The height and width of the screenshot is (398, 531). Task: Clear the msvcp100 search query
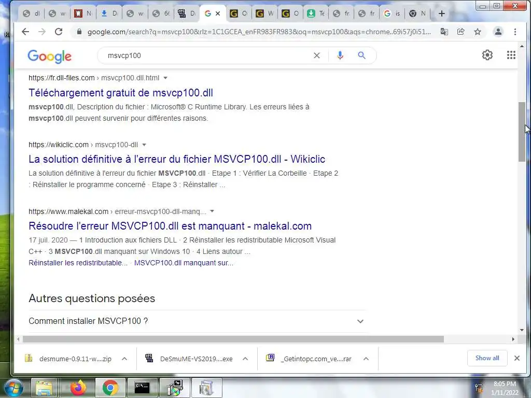pos(317,55)
